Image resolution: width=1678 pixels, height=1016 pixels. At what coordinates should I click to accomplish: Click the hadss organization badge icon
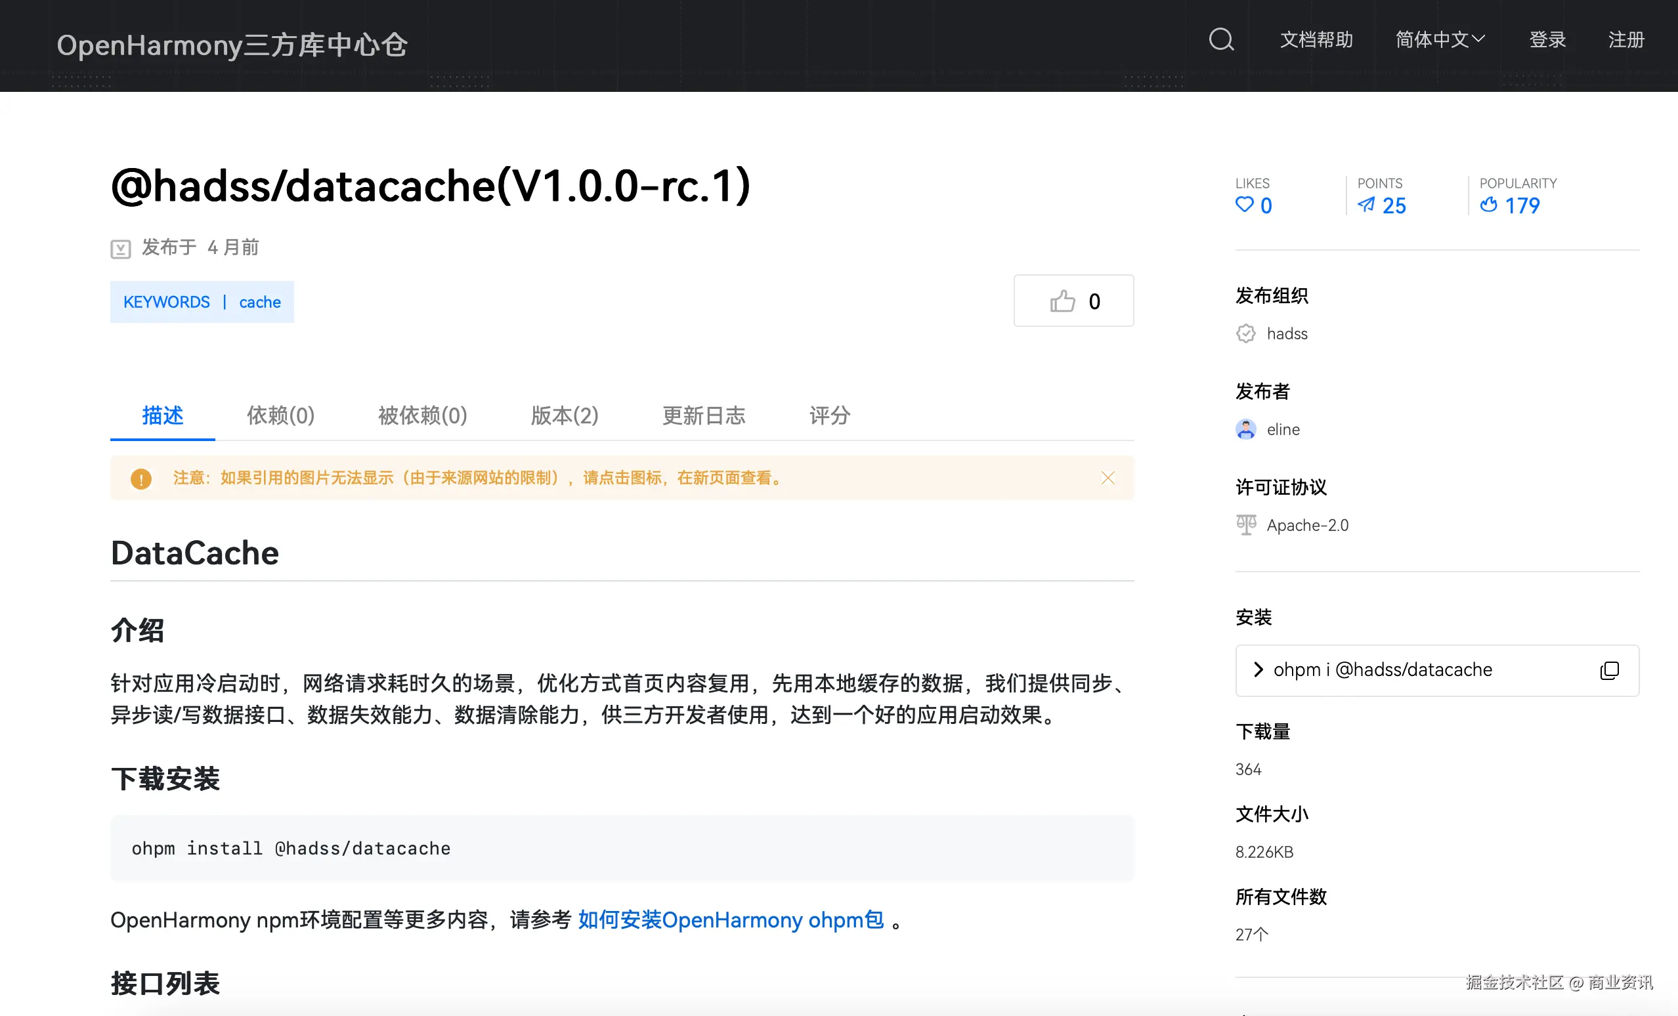pyautogui.click(x=1245, y=333)
